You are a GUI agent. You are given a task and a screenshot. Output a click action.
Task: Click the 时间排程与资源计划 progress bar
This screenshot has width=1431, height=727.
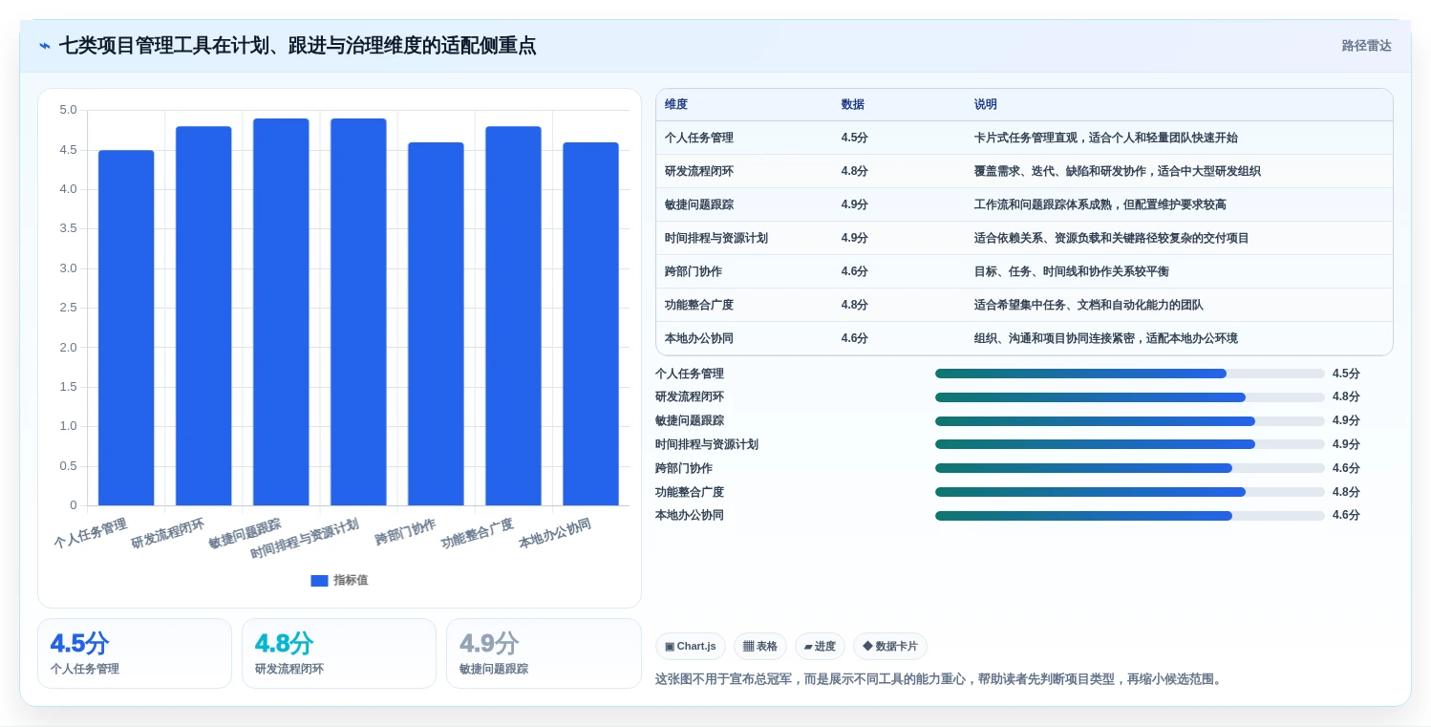[x=1129, y=444]
